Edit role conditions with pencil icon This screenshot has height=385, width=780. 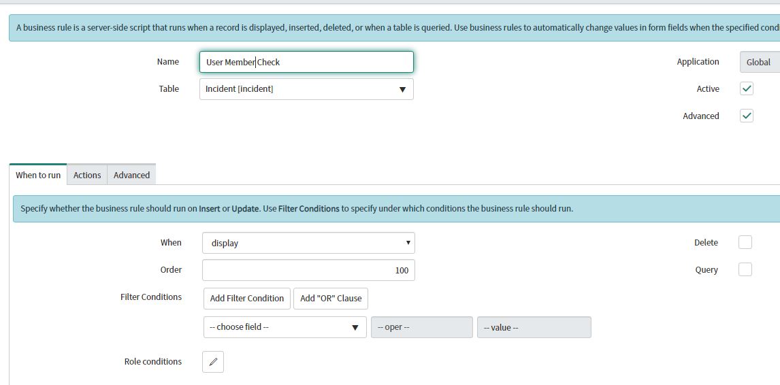click(x=213, y=362)
